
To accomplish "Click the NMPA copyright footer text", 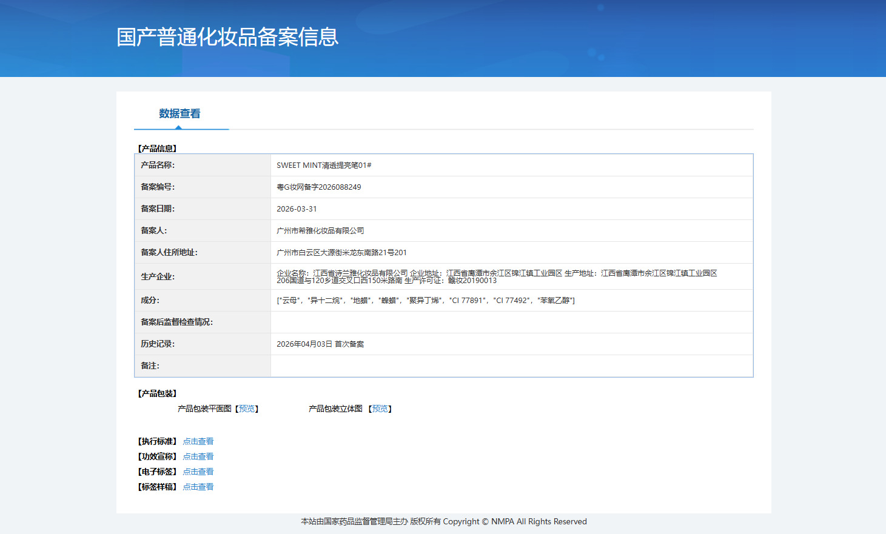I will point(444,522).
